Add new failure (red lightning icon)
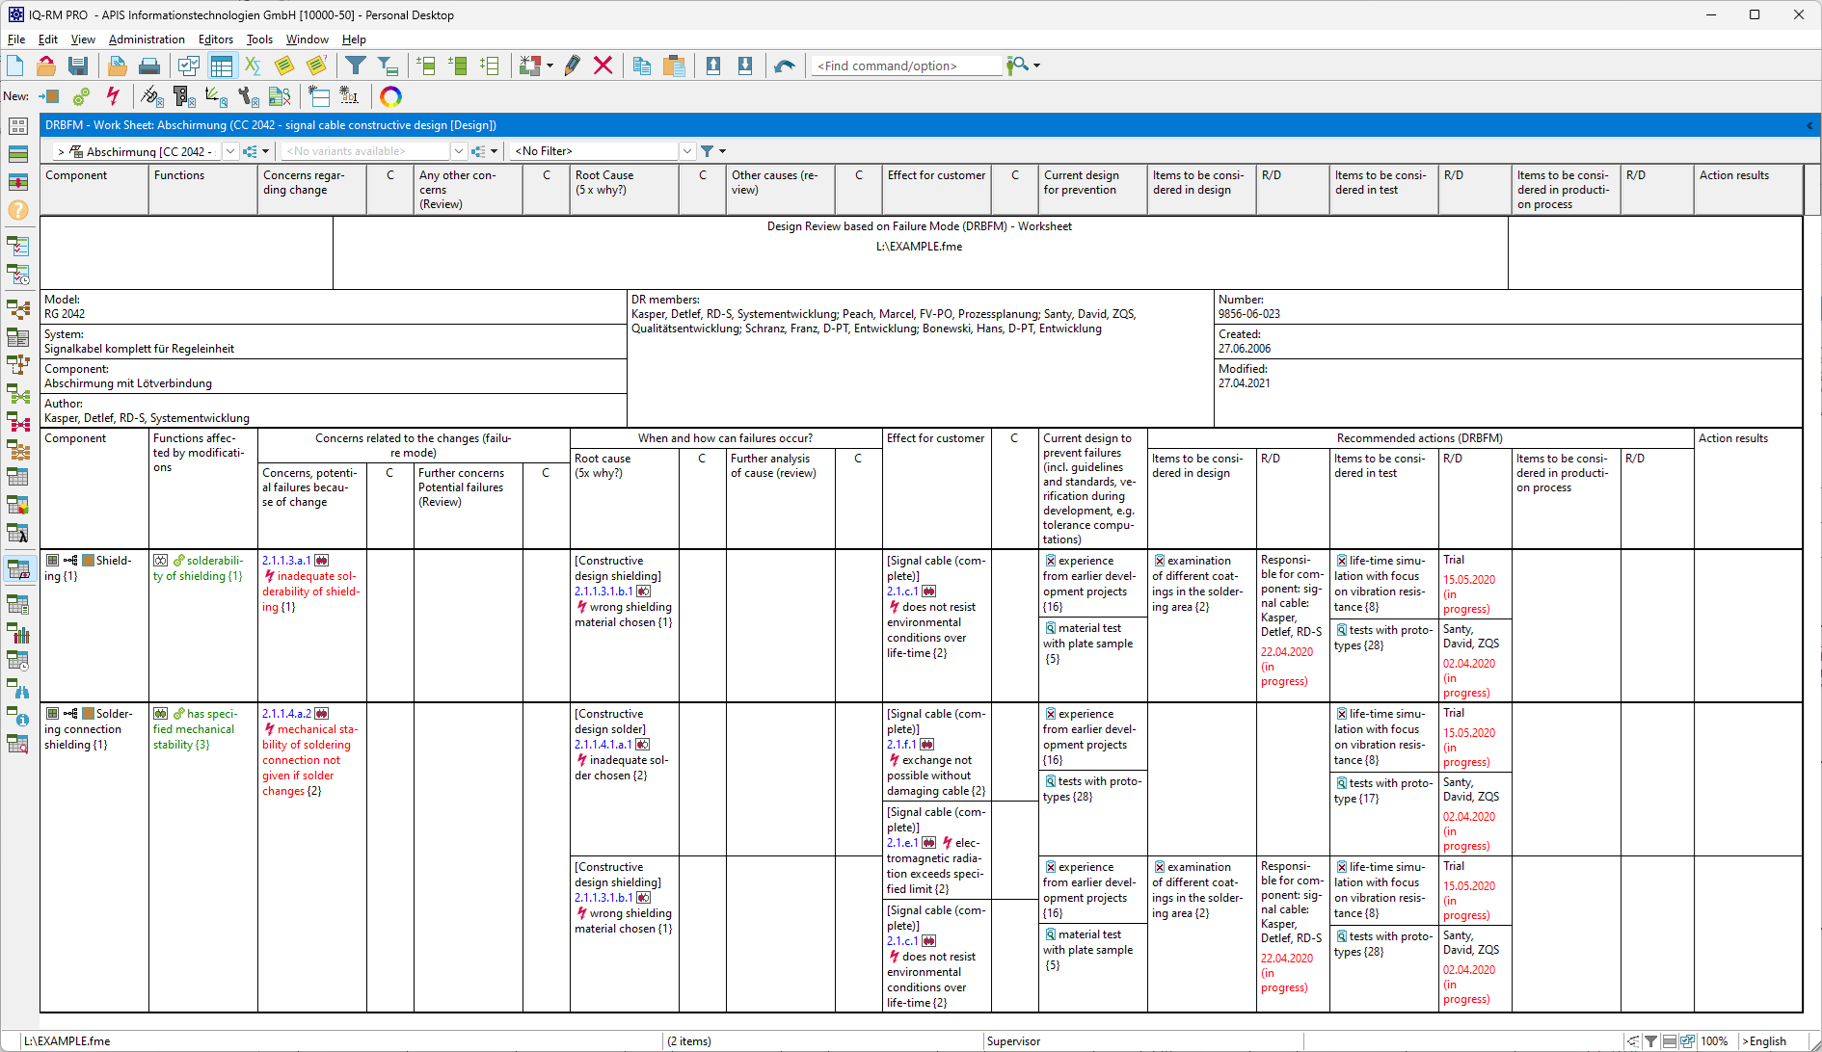The height and width of the screenshot is (1052, 1822). pyautogui.click(x=113, y=96)
